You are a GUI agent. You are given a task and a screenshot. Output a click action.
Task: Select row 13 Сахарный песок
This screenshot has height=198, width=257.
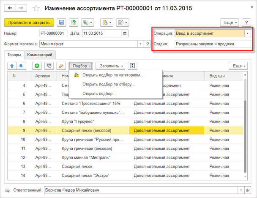tap(126, 167)
